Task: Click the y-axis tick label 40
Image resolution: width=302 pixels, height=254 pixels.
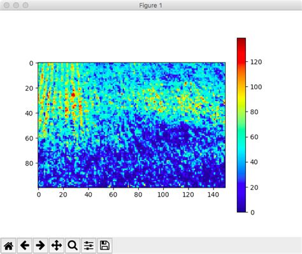Action: pos(29,114)
